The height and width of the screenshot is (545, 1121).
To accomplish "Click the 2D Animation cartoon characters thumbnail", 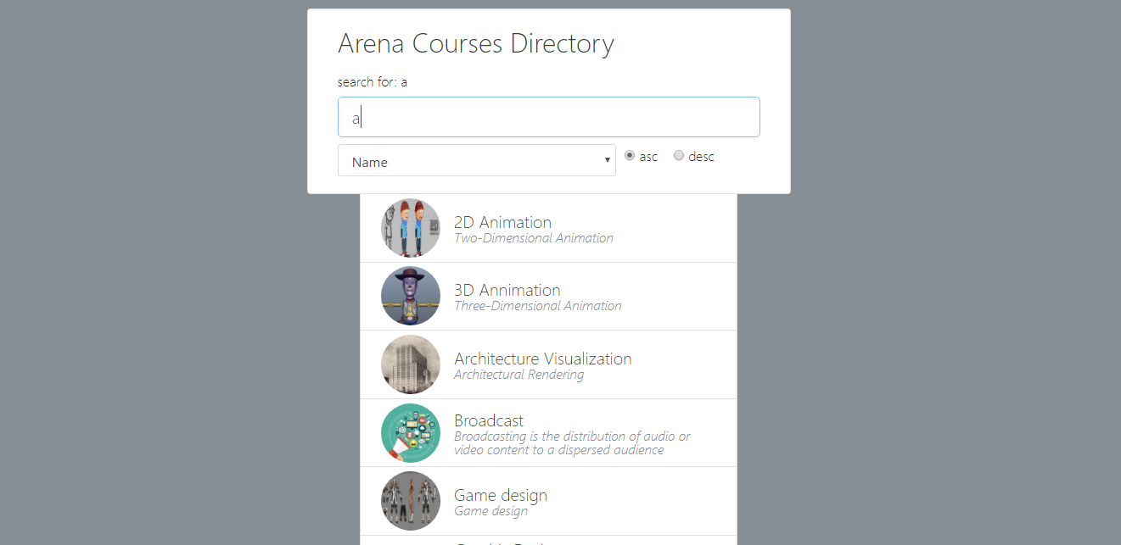I will 411,228.
